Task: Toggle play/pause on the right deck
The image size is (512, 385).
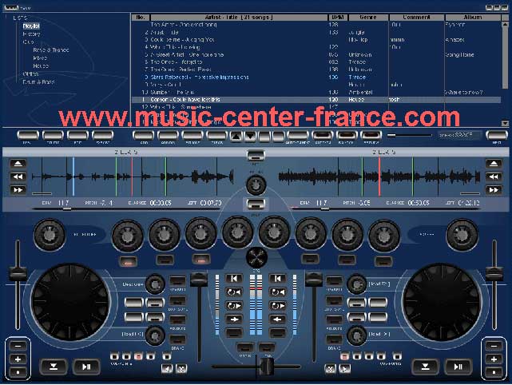Action: click(x=458, y=367)
